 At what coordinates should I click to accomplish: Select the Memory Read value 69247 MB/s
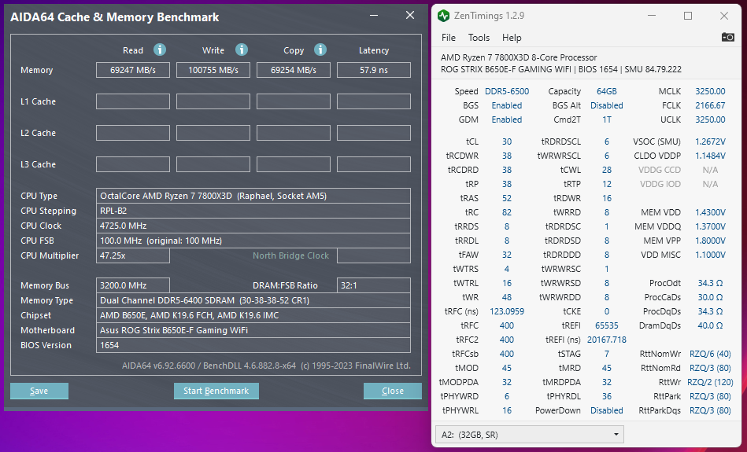[x=133, y=70]
